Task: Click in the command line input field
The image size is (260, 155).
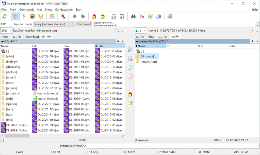Action: 171,146
